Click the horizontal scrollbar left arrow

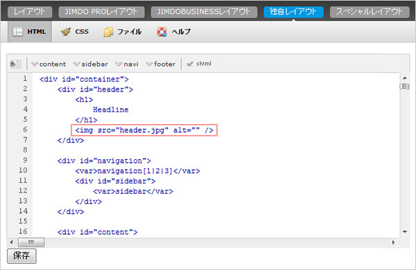pyautogui.click(x=11, y=242)
